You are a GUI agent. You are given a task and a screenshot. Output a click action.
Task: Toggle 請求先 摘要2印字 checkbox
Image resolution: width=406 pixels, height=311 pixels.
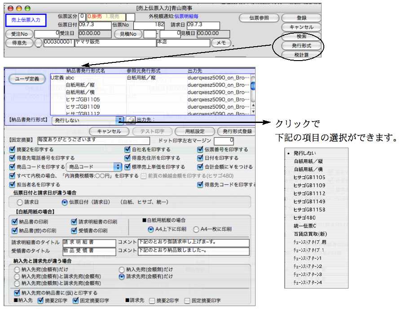pyautogui.click(x=152, y=301)
